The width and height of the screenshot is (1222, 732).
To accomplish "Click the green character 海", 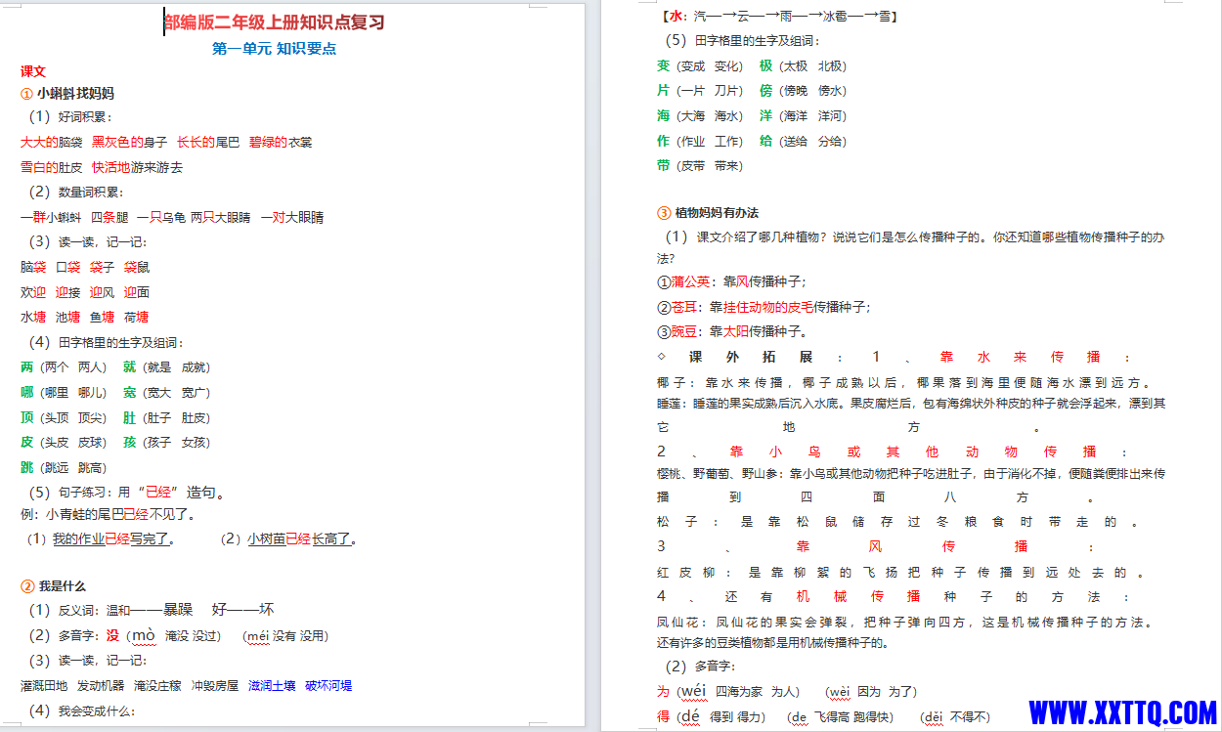I will [x=664, y=116].
